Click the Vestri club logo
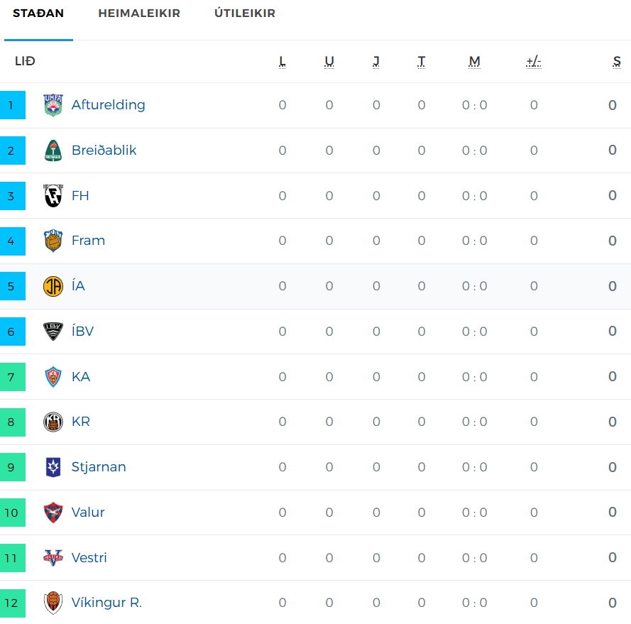The width and height of the screenshot is (631, 624). click(53, 558)
